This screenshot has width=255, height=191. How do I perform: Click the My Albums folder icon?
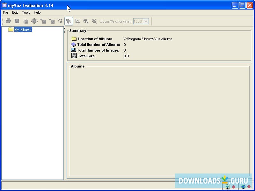[11, 29]
